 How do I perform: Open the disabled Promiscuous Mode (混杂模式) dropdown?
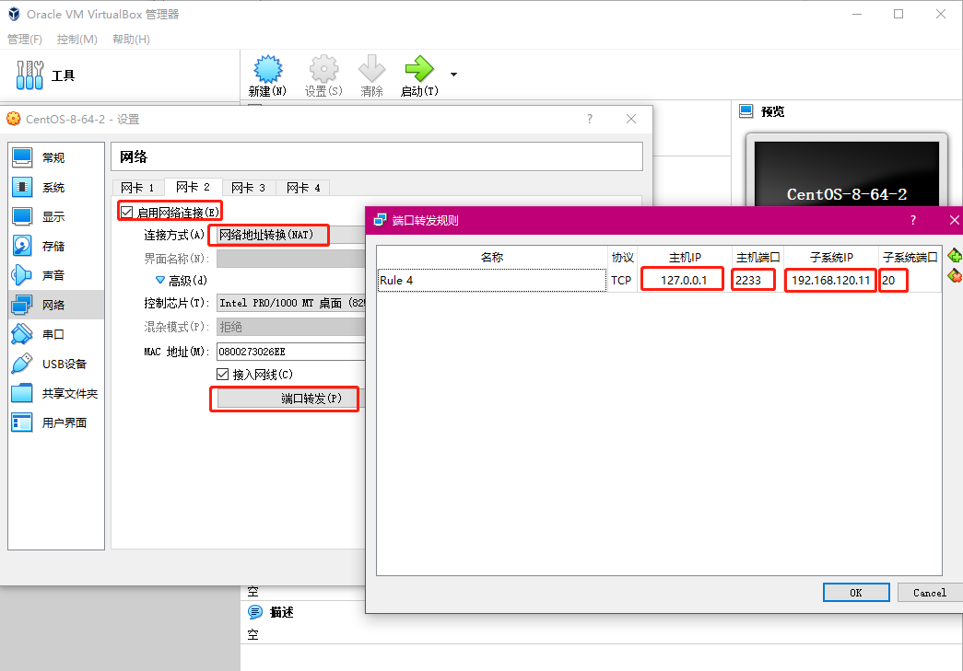[291, 327]
